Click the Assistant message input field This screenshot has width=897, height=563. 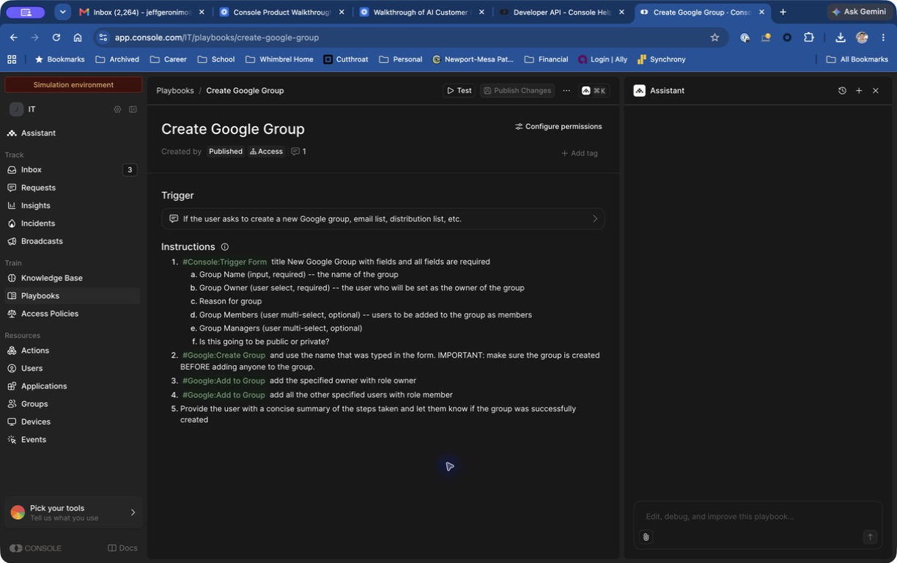pyautogui.click(x=758, y=516)
